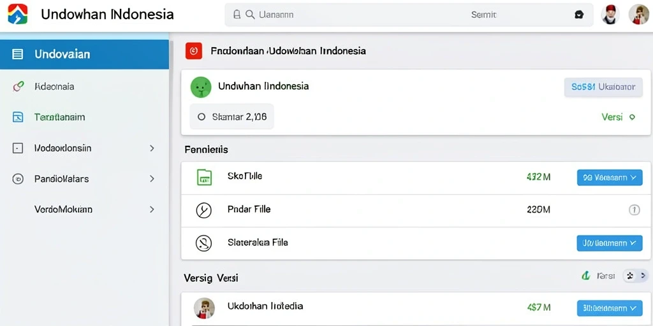Expand the Vodaoidonsiin chevron
The height and width of the screenshot is (326, 653).
(152, 148)
